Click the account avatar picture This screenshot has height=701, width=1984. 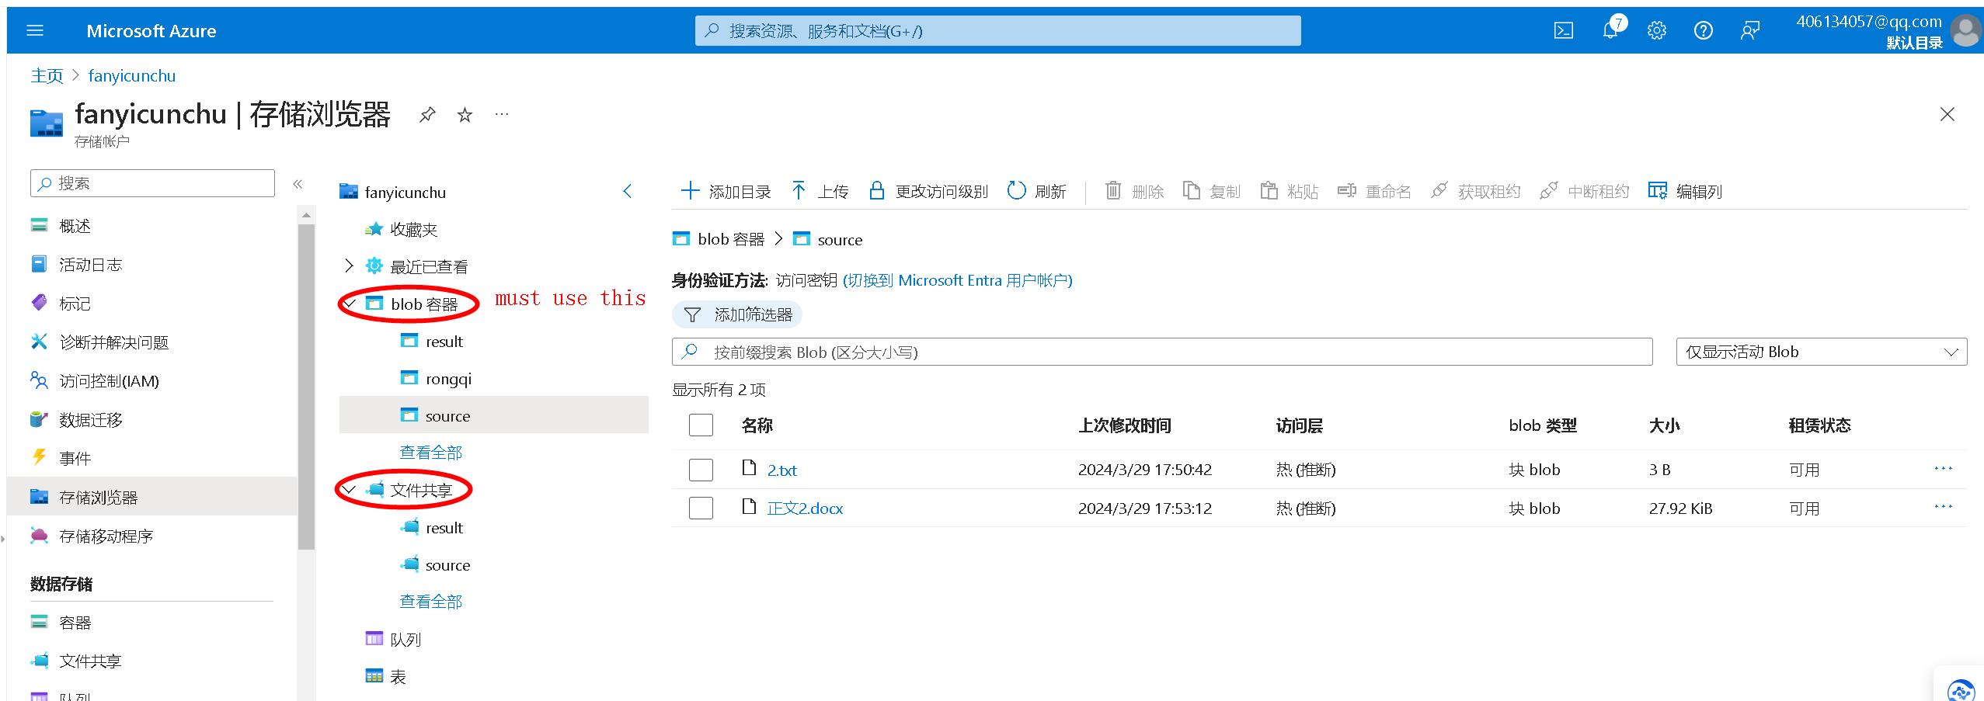[1966, 32]
